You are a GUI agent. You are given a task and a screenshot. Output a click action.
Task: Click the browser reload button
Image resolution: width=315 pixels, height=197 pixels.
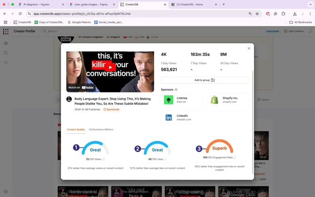20,14
